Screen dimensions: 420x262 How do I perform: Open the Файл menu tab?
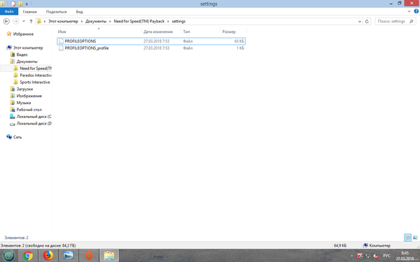(x=9, y=11)
